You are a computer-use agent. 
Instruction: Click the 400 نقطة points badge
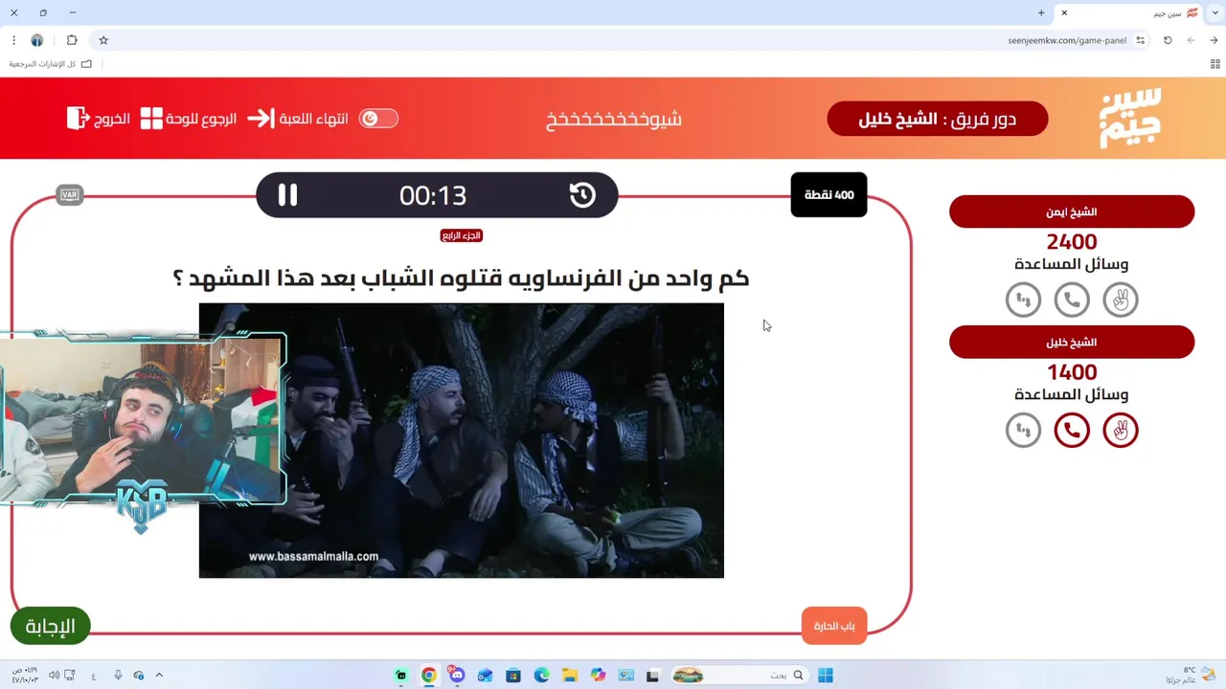pyautogui.click(x=829, y=195)
